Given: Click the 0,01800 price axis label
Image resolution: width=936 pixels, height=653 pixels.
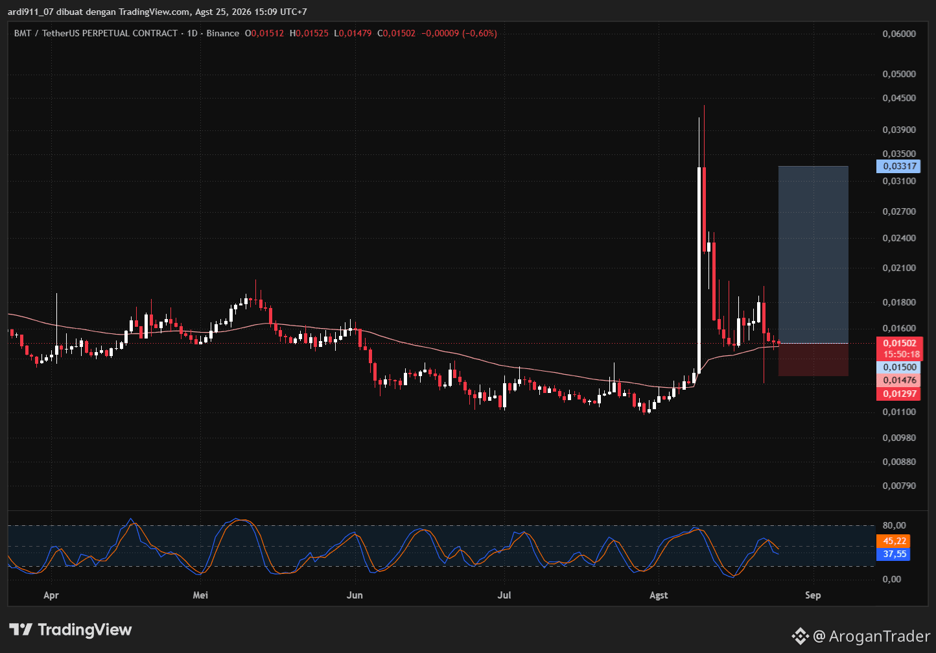Looking at the screenshot, I should coord(900,302).
